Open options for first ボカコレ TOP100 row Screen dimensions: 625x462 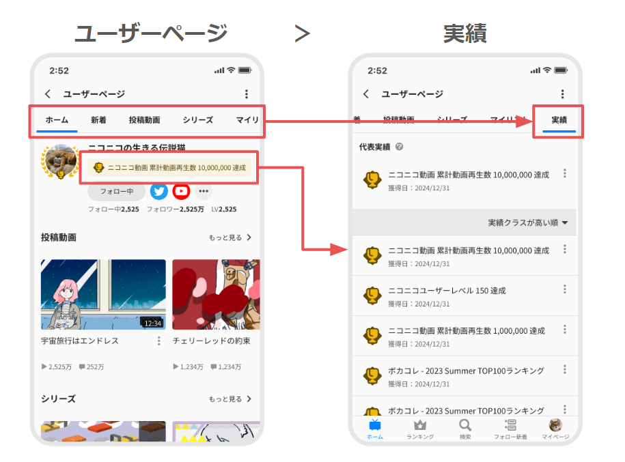pyautogui.click(x=564, y=370)
